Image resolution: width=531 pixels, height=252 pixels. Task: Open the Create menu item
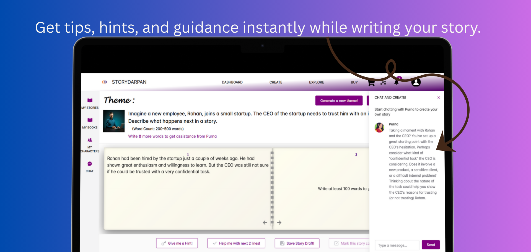(x=276, y=82)
